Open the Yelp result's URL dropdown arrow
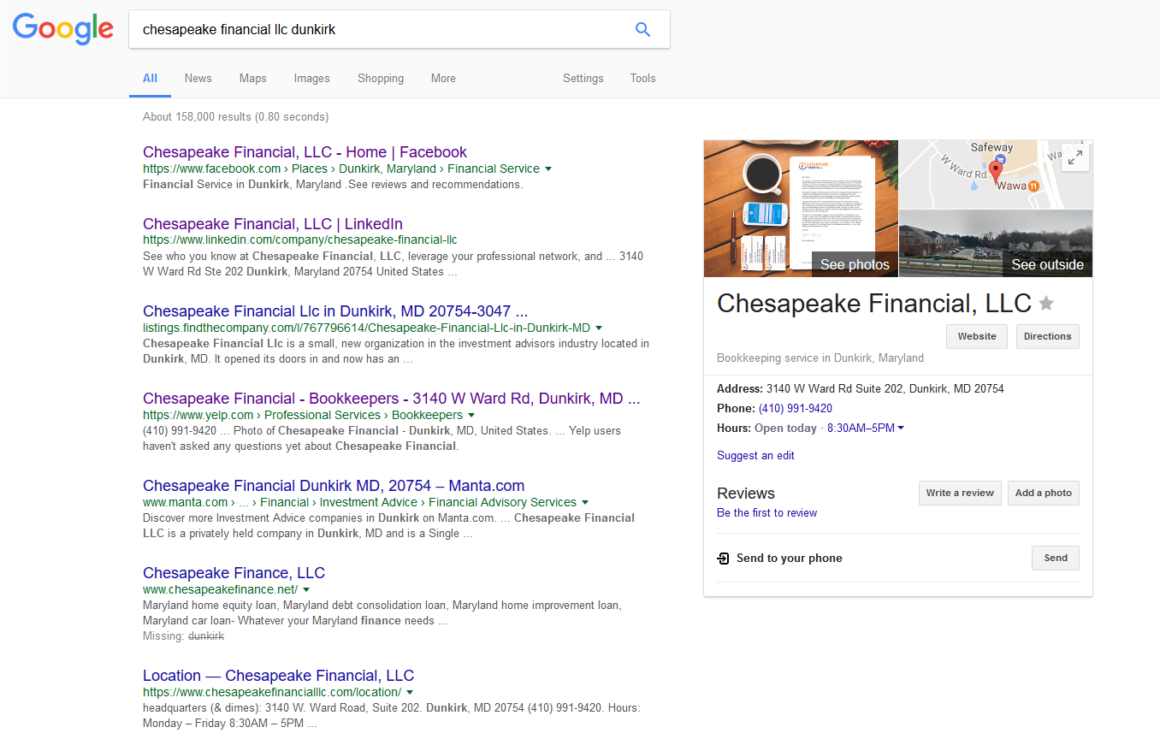The image size is (1160, 745). pyautogui.click(x=471, y=416)
